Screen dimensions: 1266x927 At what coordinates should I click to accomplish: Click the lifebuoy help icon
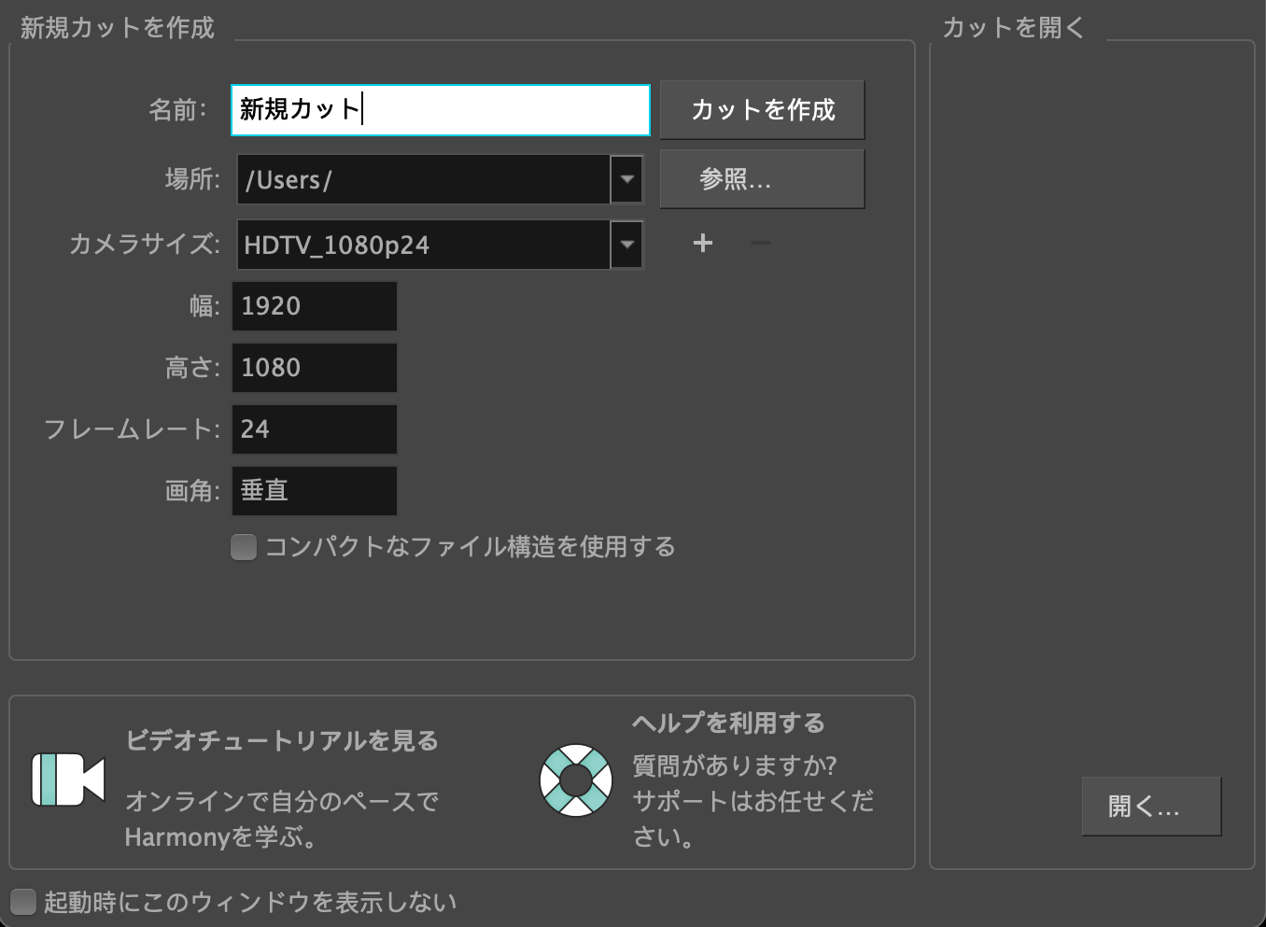coord(576,780)
